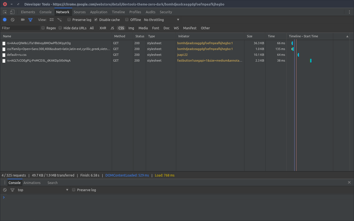Click file icon of css?family=Open+Sans row
The image size is (354, 221).
coord(4,49)
